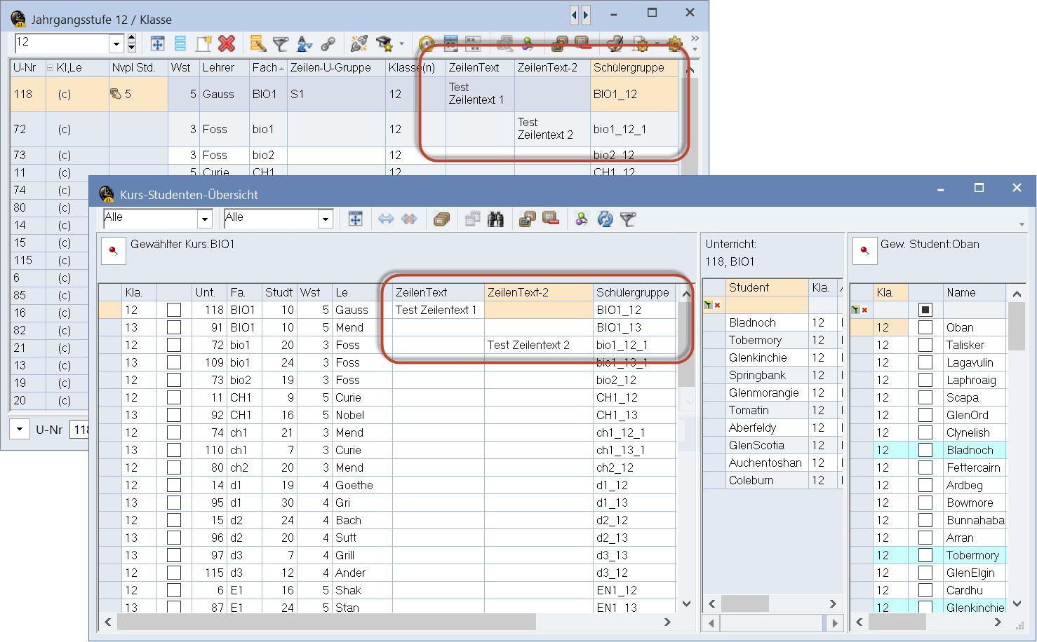Click the red X delete icon in Jahrgangsstufe toolbar
This screenshot has height=642, width=1037.
point(227,43)
